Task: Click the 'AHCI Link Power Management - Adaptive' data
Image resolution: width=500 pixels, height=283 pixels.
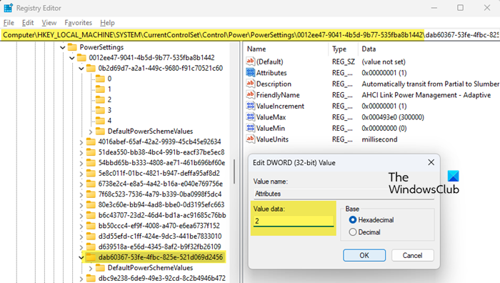Action: pos(426,95)
